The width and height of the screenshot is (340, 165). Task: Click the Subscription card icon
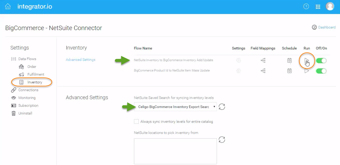click(13, 106)
